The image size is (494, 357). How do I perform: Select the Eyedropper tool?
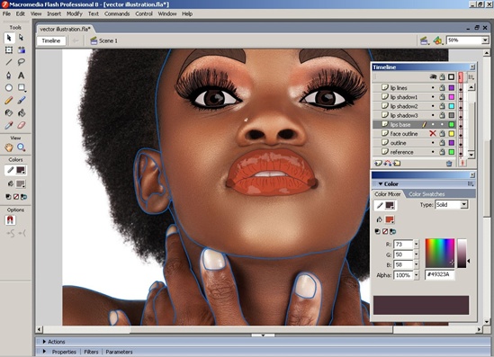[9, 125]
